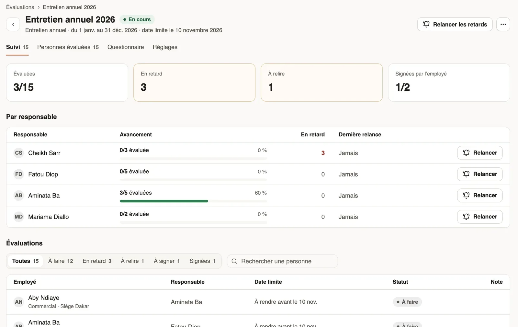
Task: Relancer Cheikh Sarr
Action: click(x=480, y=153)
